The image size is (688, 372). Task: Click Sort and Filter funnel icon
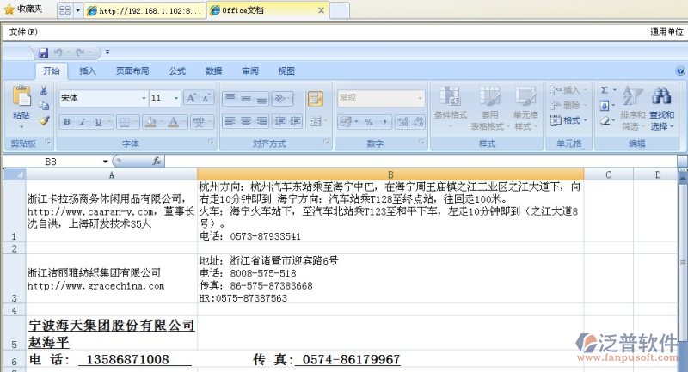point(633,95)
